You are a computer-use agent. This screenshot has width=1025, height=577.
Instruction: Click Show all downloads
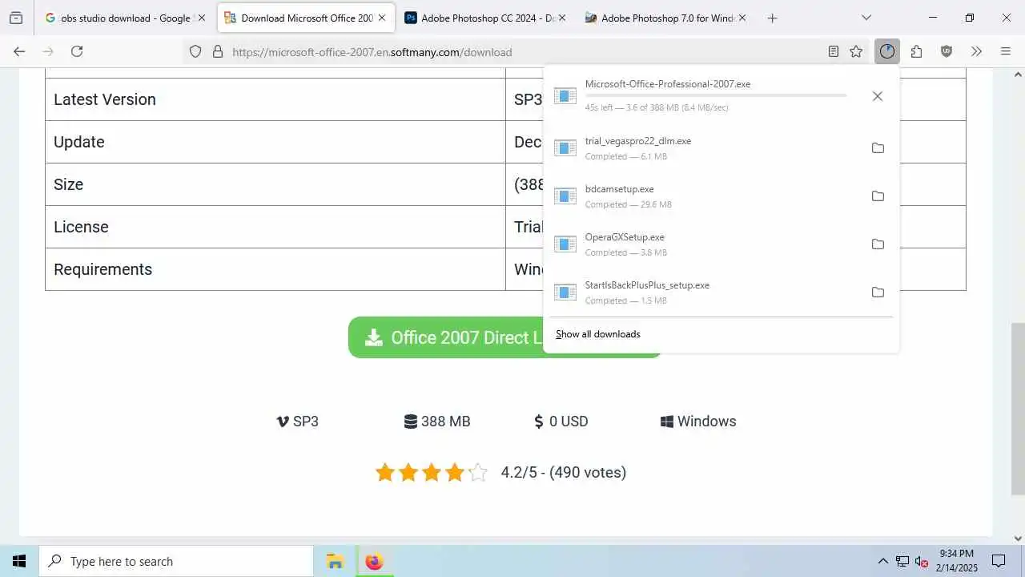click(598, 334)
